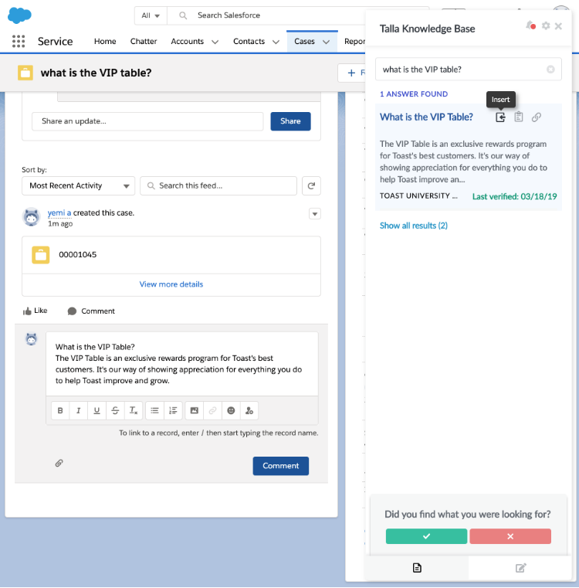Click the Salesforce cloud logo
This screenshot has height=588, width=579.
pos(19,15)
